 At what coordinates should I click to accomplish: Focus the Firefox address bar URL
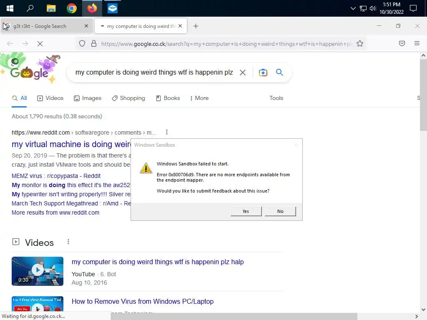[226, 44]
